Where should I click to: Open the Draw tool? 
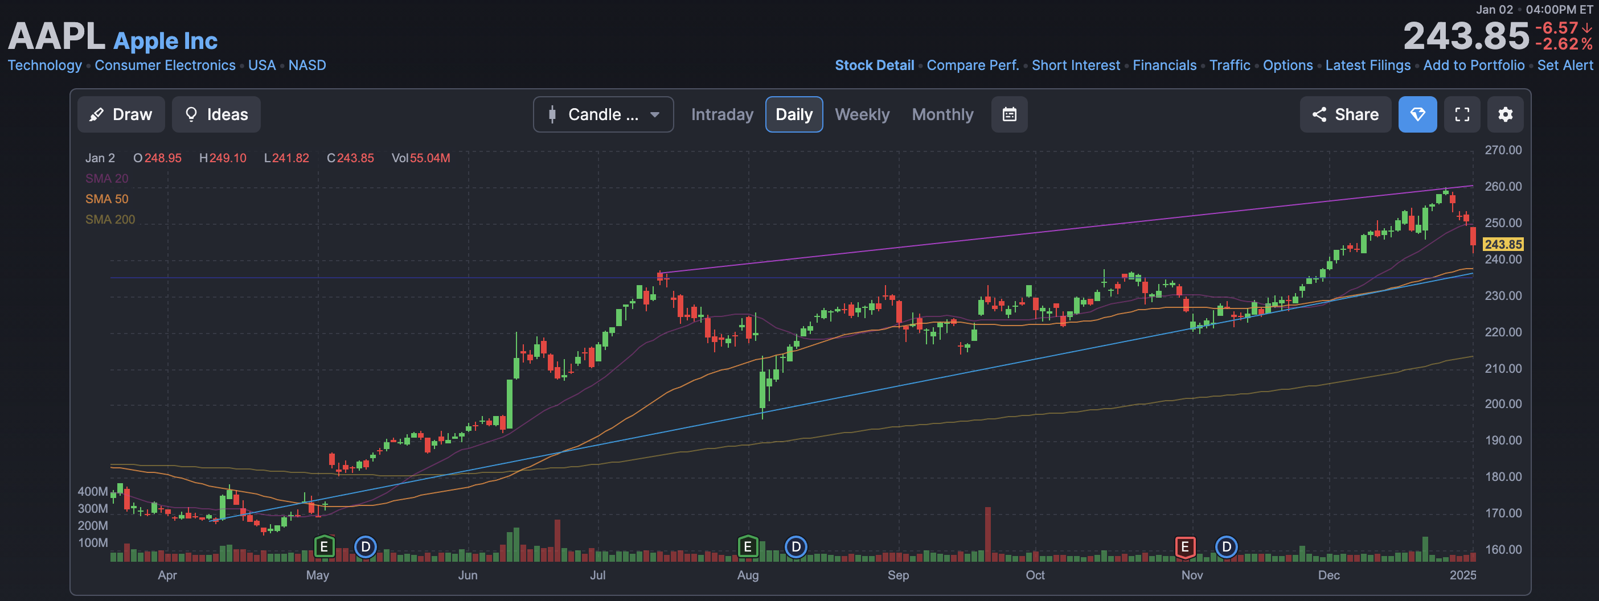pyautogui.click(x=121, y=114)
